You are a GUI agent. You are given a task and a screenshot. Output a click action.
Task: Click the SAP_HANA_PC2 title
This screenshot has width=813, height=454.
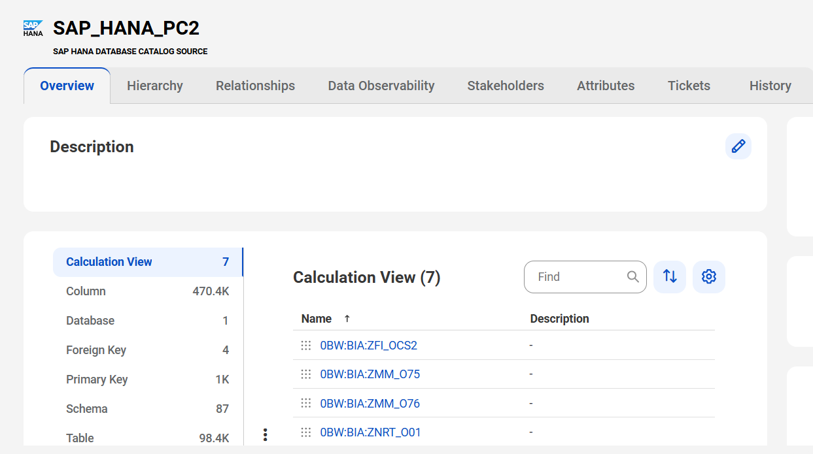point(126,28)
